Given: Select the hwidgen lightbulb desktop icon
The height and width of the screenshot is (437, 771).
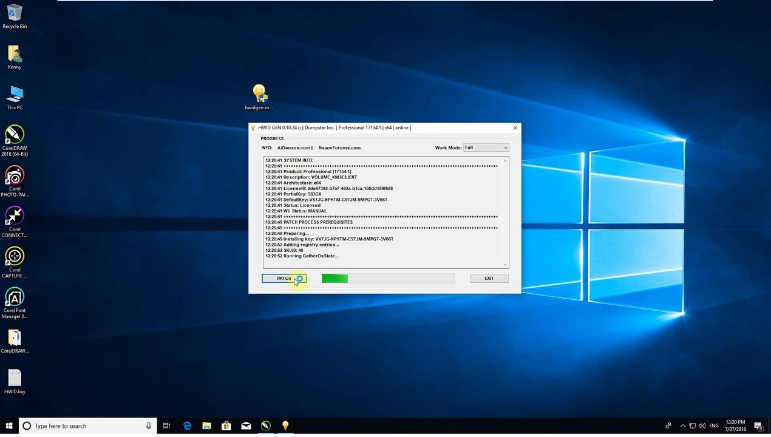Looking at the screenshot, I should click(259, 97).
